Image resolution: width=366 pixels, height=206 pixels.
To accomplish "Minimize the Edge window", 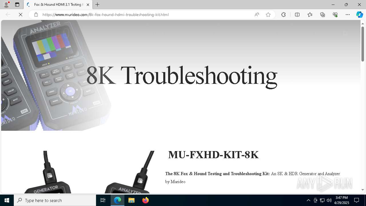I will click(x=333, y=5).
